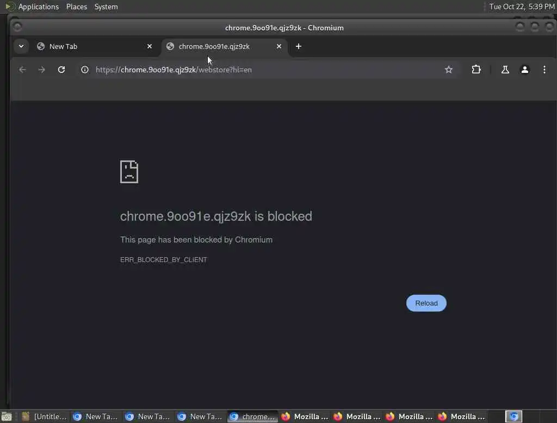Open the System menu

(x=106, y=7)
